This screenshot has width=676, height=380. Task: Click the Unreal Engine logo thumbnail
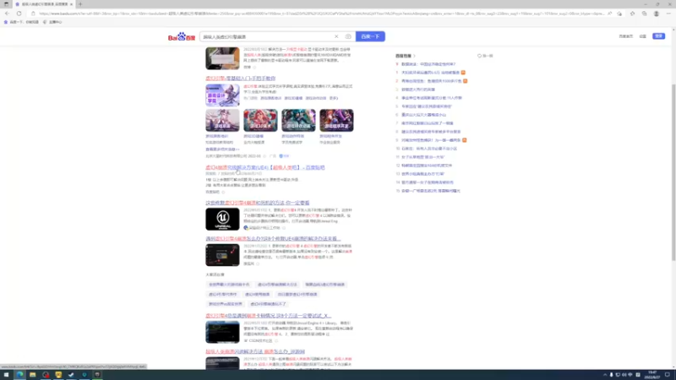[222, 220]
